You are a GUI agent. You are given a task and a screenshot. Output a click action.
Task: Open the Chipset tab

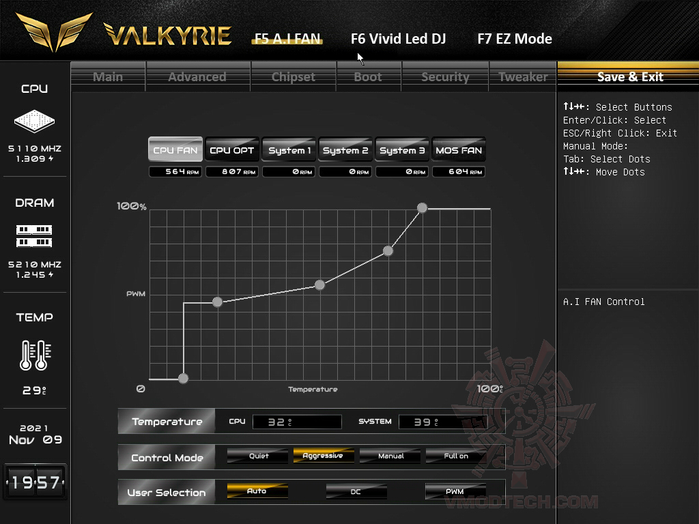294,76
